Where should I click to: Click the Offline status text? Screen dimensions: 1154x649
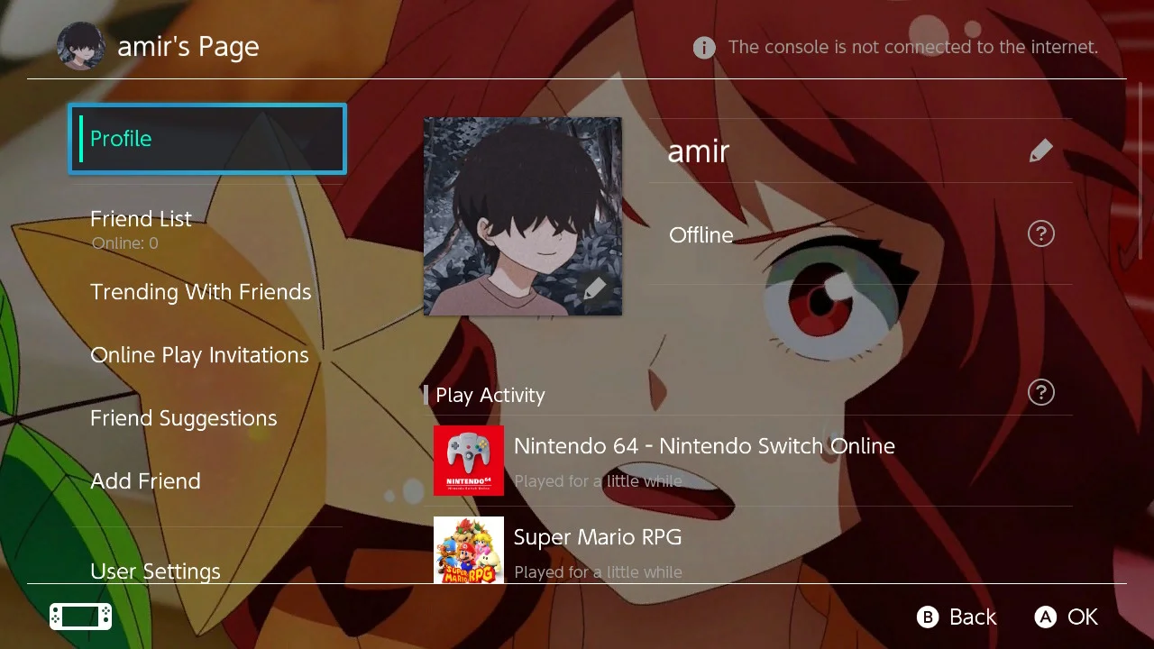(x=701, y=235)
